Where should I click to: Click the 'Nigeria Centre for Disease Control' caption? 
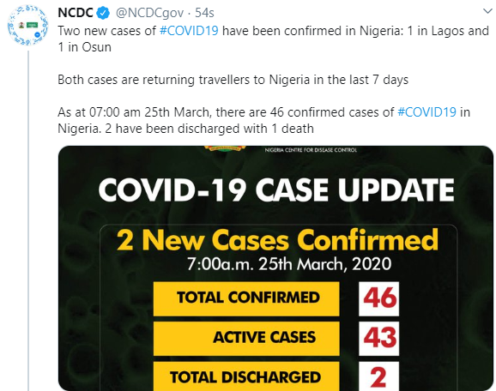pos(311,150)
